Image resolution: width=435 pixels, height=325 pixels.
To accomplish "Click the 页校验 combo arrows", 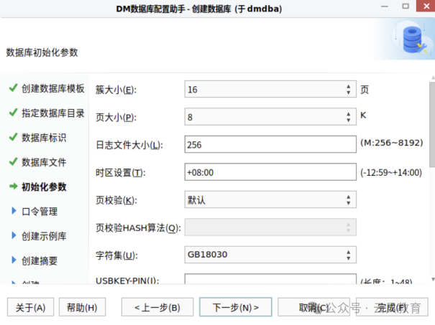I will tap(349, 199).
